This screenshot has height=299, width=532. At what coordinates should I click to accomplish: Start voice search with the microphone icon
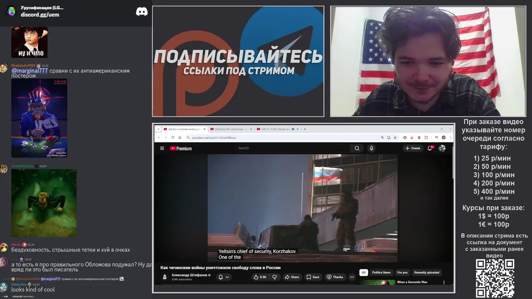tap(372, 148)
